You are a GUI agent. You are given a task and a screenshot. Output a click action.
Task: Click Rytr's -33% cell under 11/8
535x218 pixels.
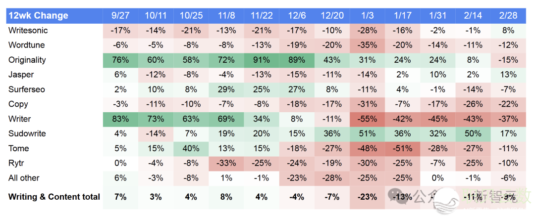click(x=226, y=163)
